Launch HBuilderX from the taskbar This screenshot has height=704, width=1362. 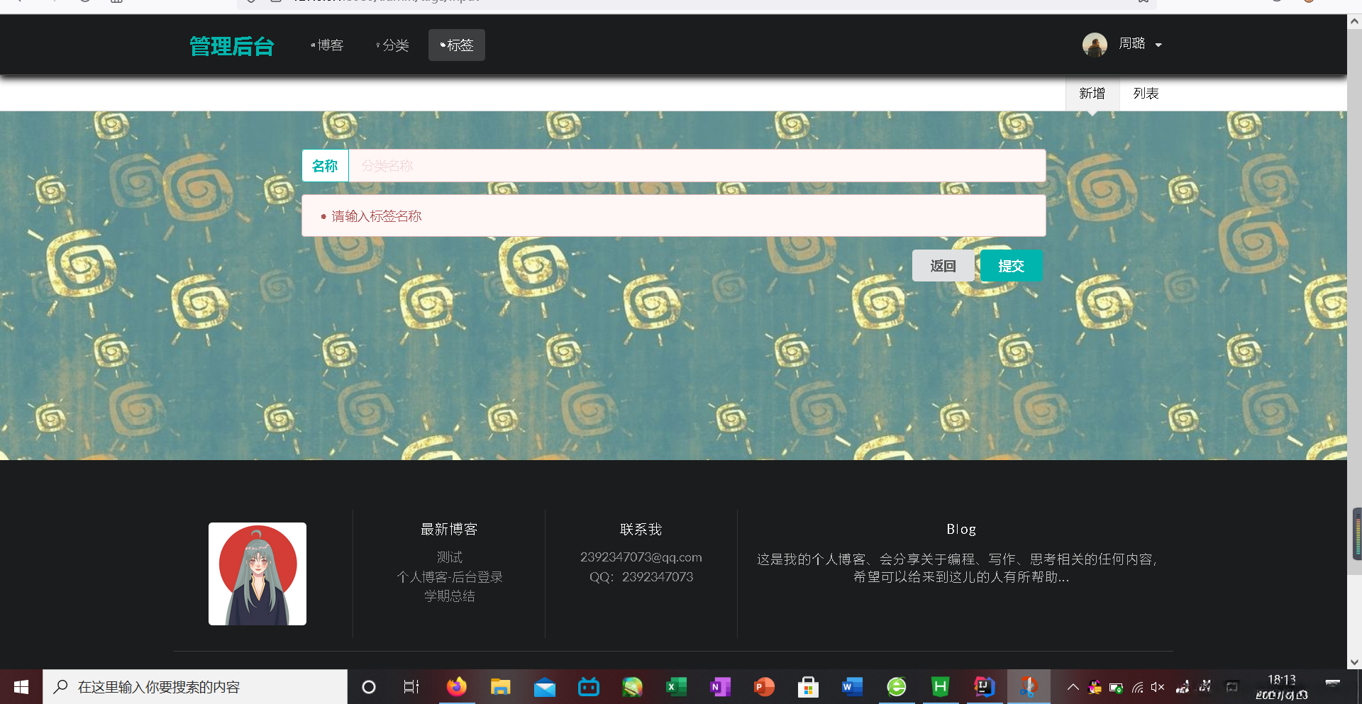[x=939, y=686]
